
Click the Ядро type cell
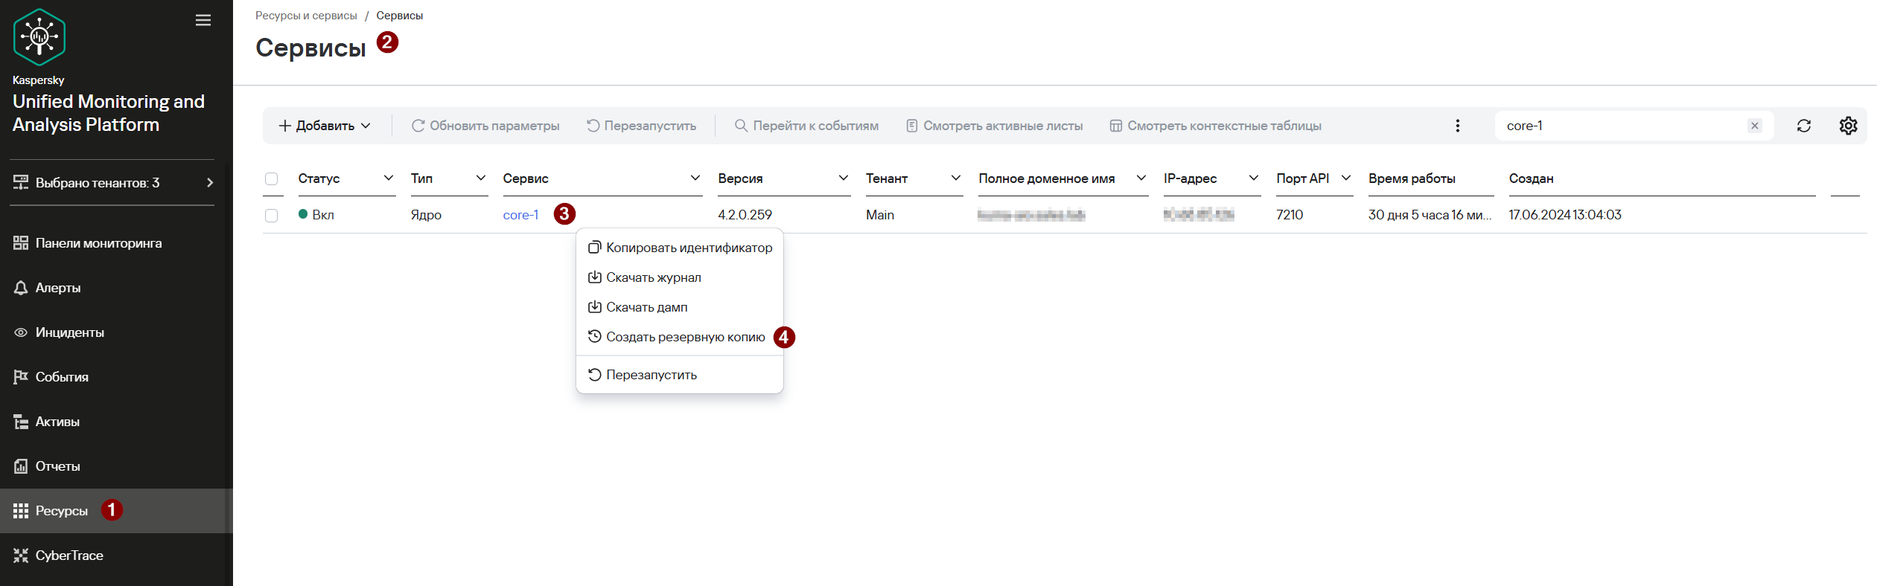[426, 215]
